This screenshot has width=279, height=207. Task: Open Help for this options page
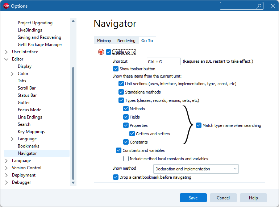253,198
